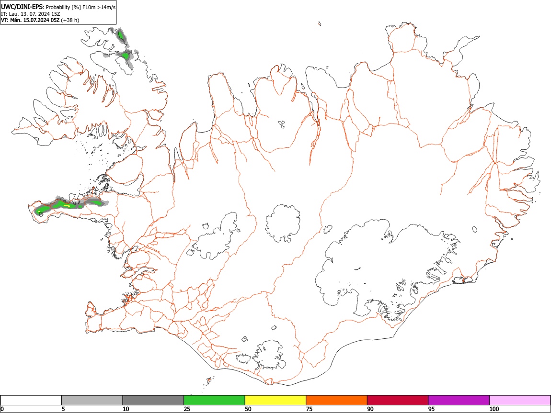Click the light pink 100 legend band
The height and width of the screenshot is (413, 551).
click(520, 400)
